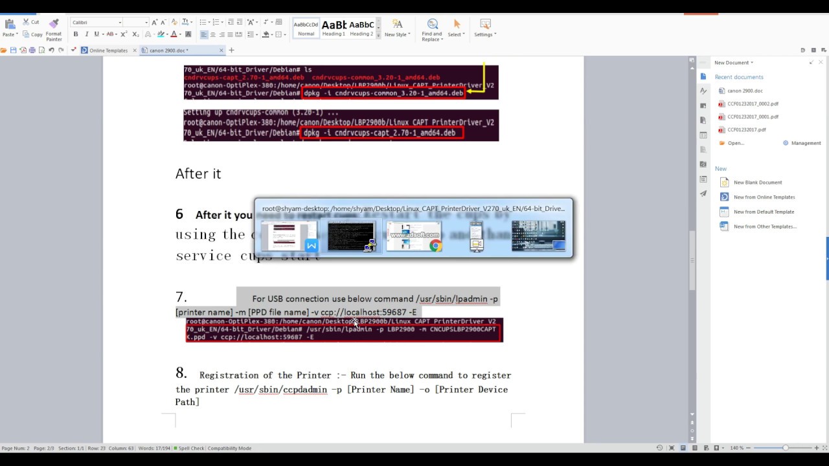
Task: Select terminal window thumbnail in task switcher
Action: (x=351, y=236)
